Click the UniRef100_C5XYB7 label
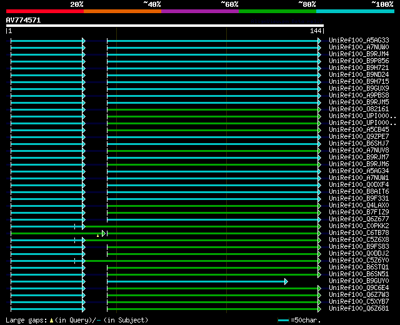 359,302
